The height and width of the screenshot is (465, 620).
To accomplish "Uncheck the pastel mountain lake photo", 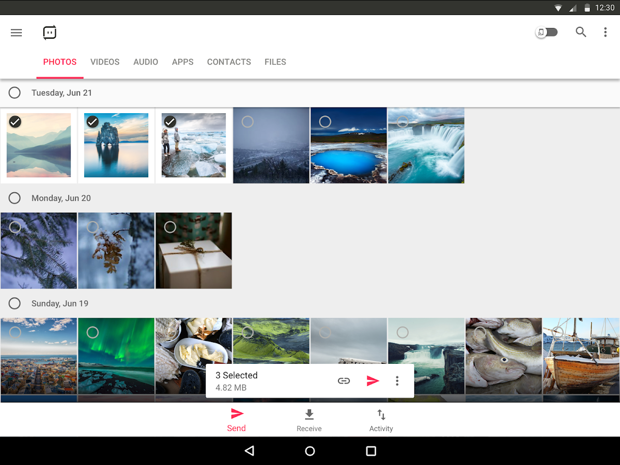I will point(15,121).
